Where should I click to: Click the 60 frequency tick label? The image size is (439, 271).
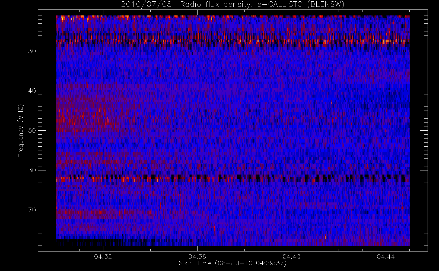coord(32,170)
